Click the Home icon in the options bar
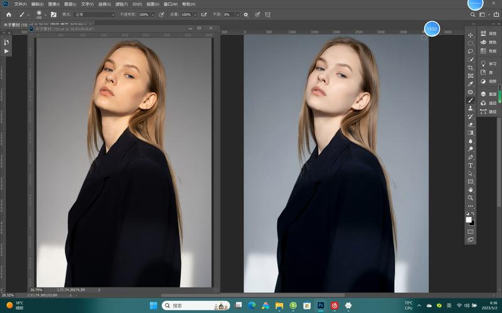This screenshot has width=502, height=313. tap(9, 14)
